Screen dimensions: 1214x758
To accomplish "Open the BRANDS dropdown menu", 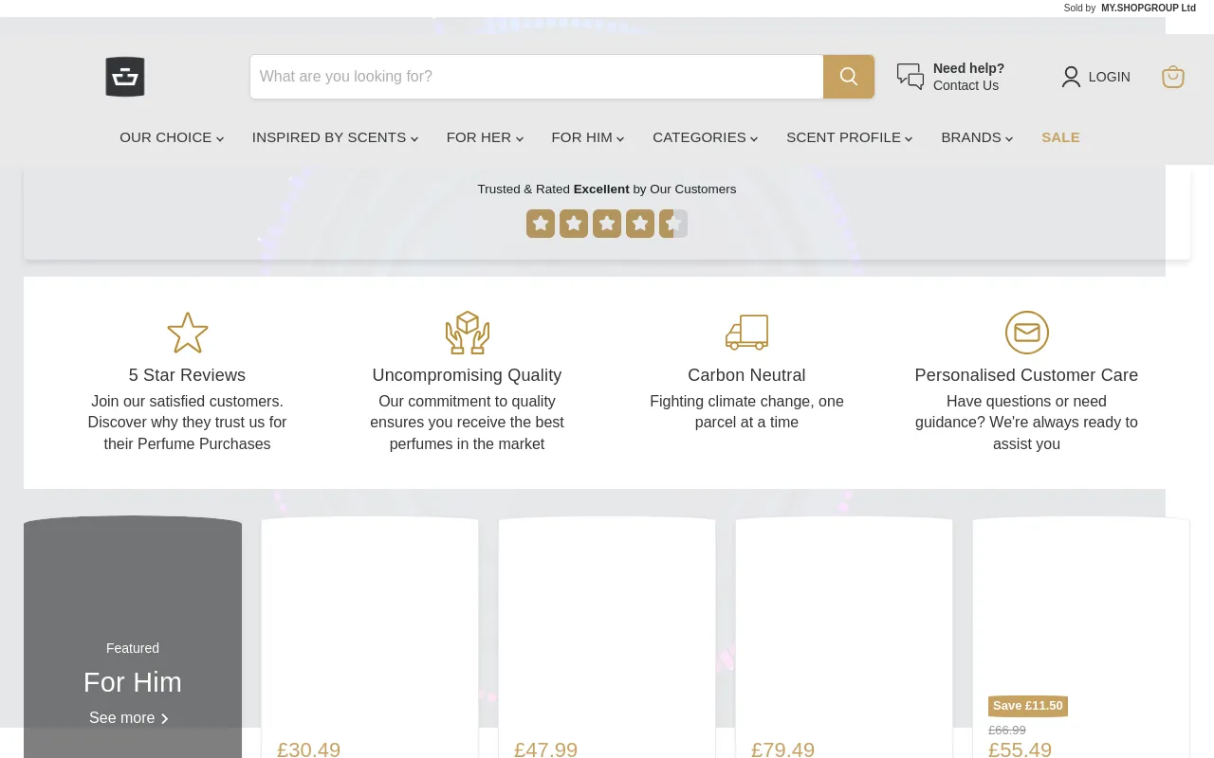I will pos(977,137).
